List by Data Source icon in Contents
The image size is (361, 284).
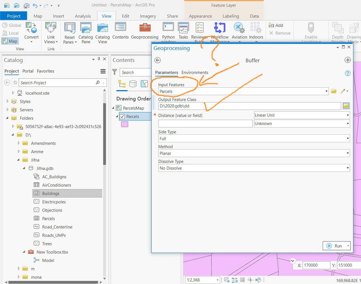pyautogui.click(x=133, y=84)
